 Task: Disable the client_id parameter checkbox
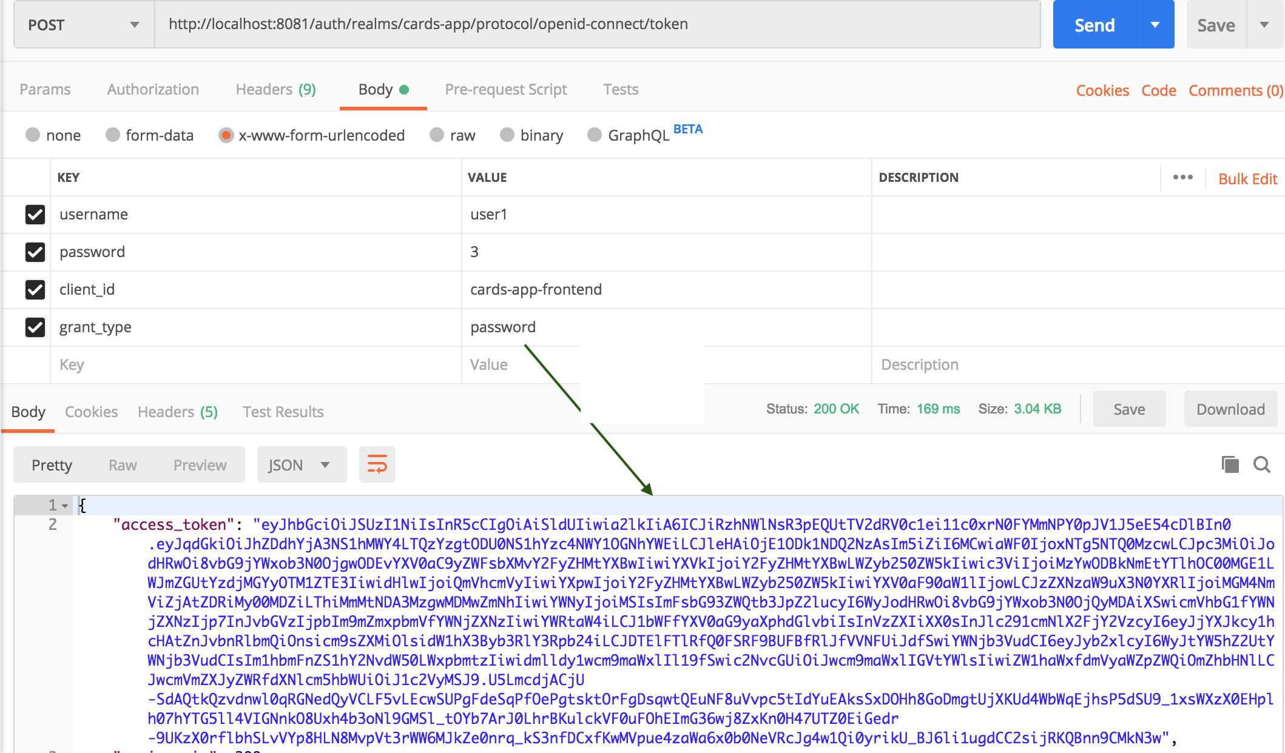[x=35, y=289]
